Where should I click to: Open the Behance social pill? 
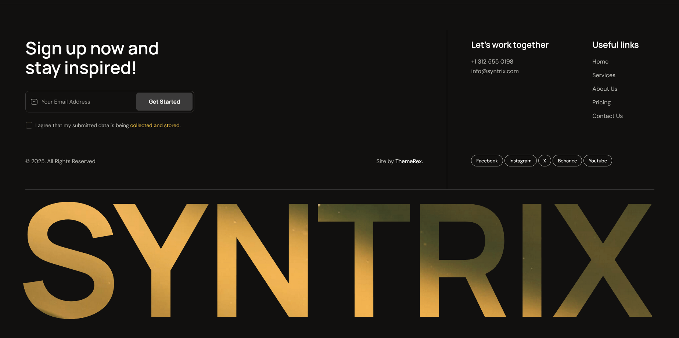tap(567, 161)
